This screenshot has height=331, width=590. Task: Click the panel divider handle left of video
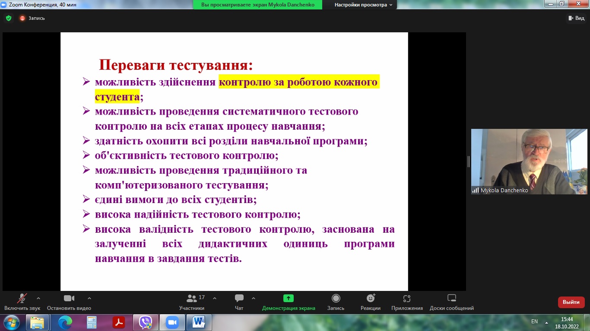click(x=469, y=162)
